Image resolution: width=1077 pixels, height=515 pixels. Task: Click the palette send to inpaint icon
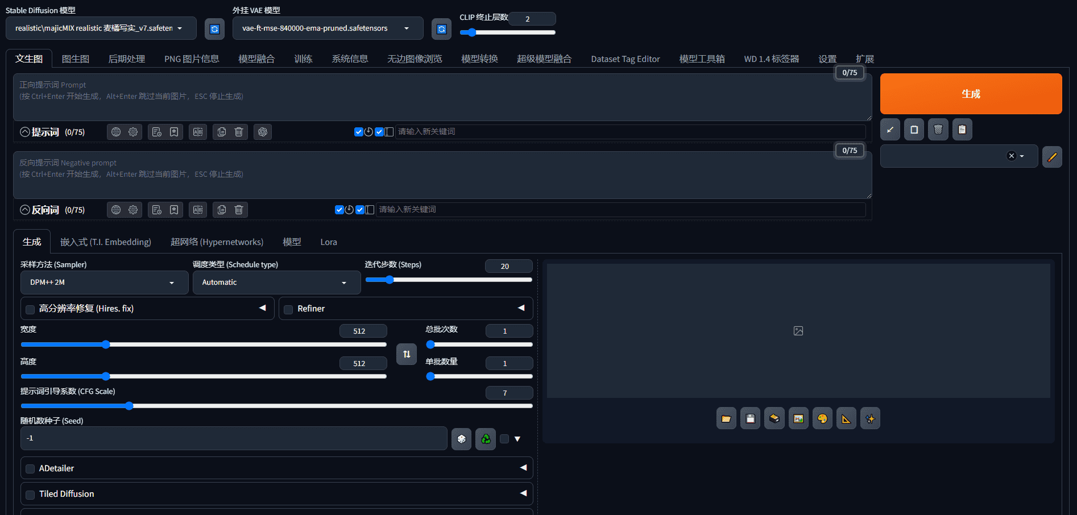tap(822, 419)
